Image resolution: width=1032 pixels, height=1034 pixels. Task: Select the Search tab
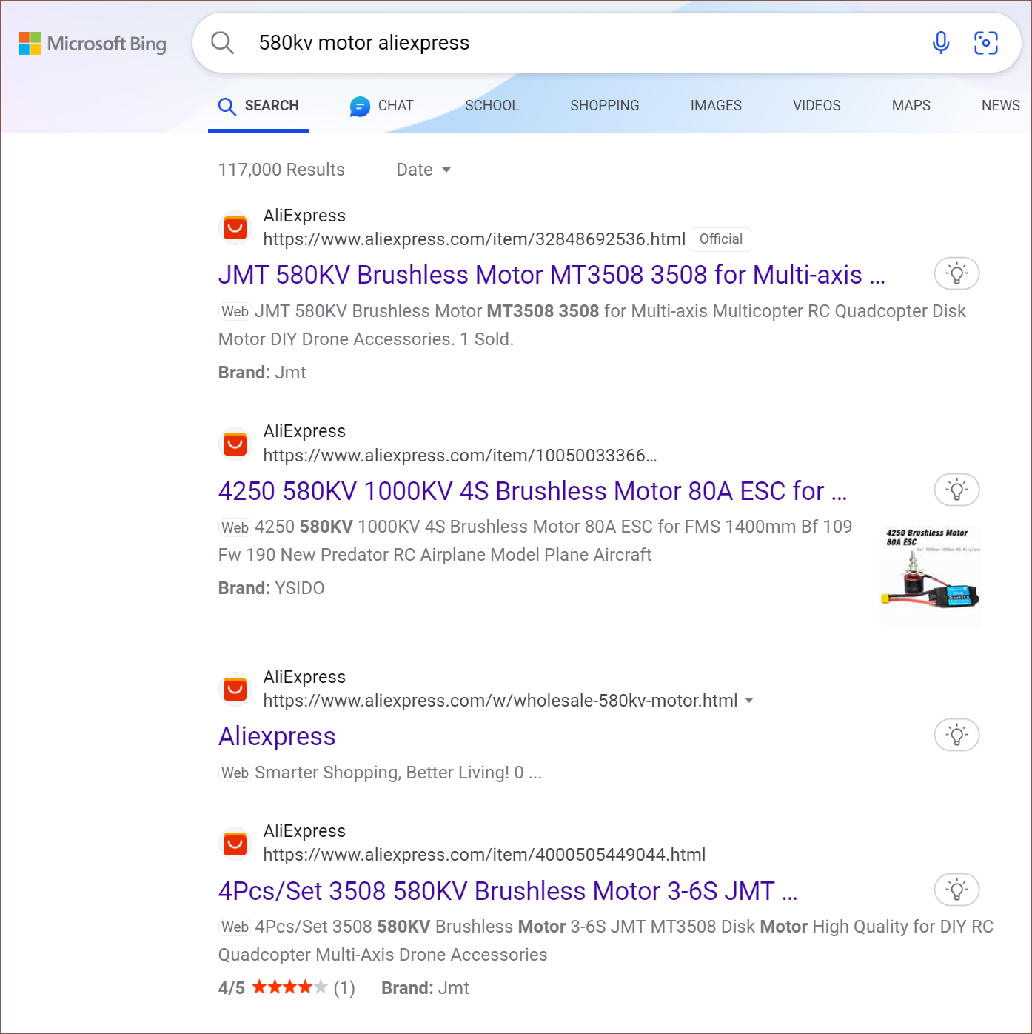(258, 106)
